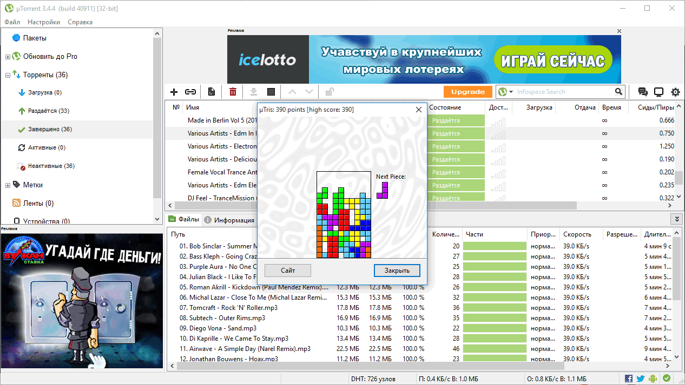Click in the Infospace Search field

tap(563, 92)
